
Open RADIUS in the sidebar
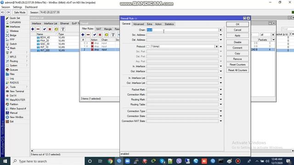tap(14, 82)
